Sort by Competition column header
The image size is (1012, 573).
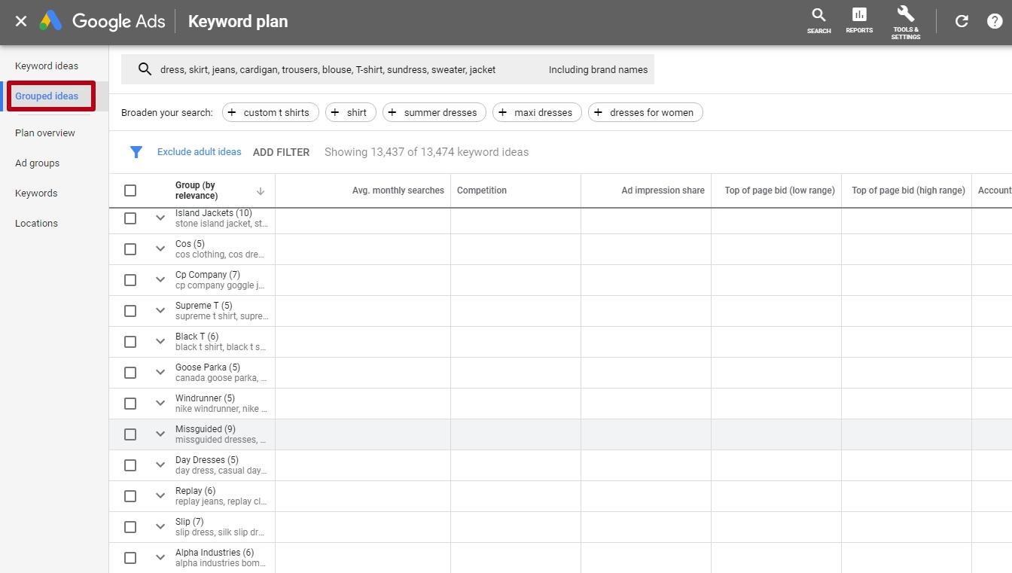481,190
